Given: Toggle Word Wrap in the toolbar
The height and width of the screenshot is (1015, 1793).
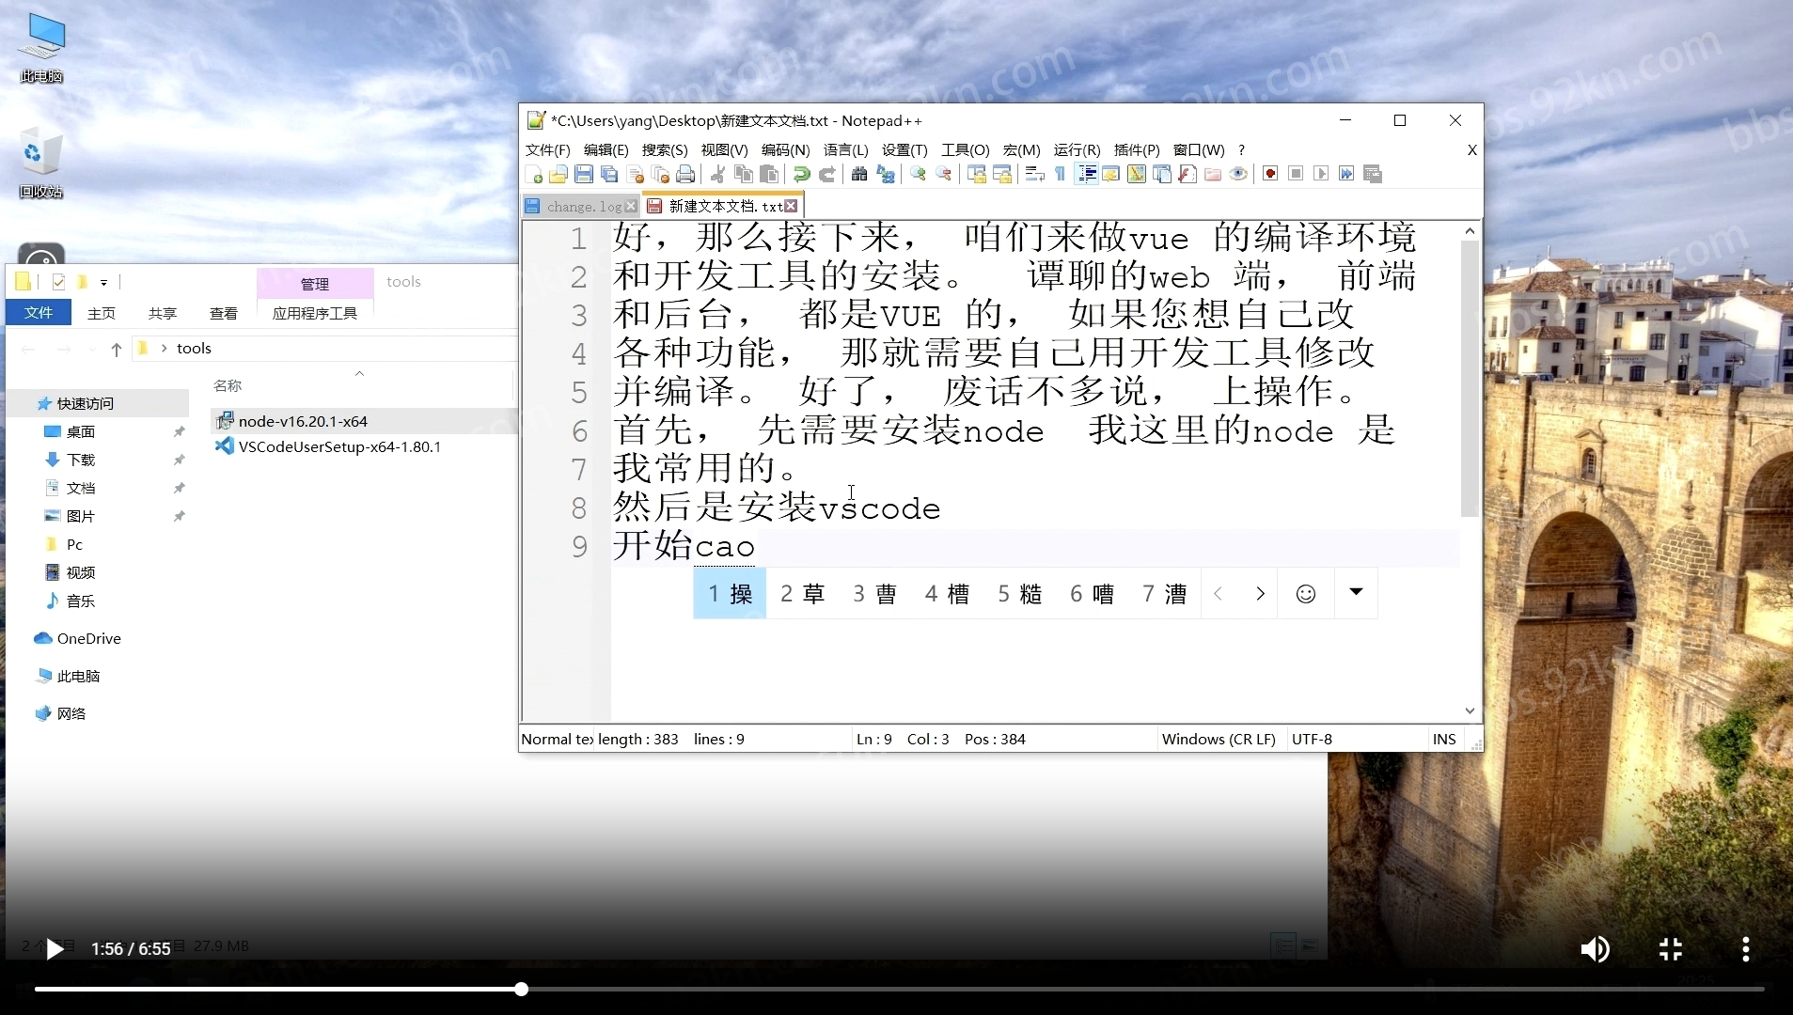Looking at the screenshot, I should (x=1034, y=174).
